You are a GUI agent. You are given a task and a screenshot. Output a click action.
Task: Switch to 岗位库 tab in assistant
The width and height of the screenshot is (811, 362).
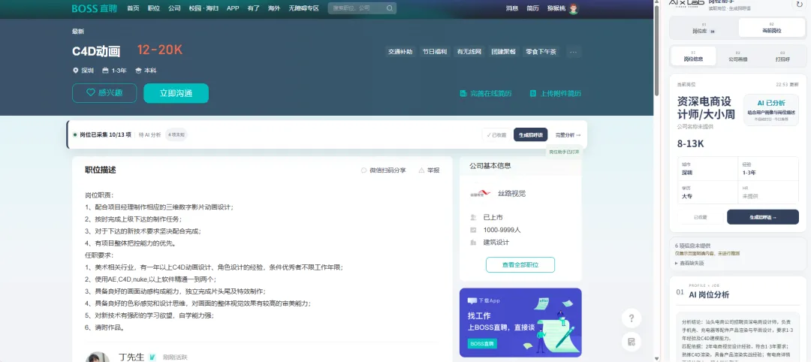(x=704, y=27)
